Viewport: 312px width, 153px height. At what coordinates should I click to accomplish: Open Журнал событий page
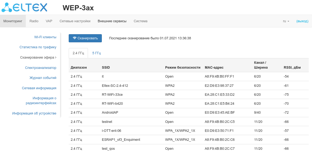pyautogui.click(x=43, y=78)
